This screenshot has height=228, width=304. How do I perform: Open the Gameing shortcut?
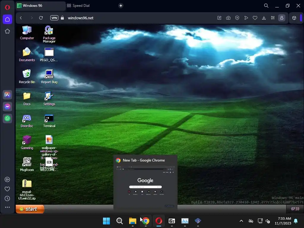coord(27,142)
